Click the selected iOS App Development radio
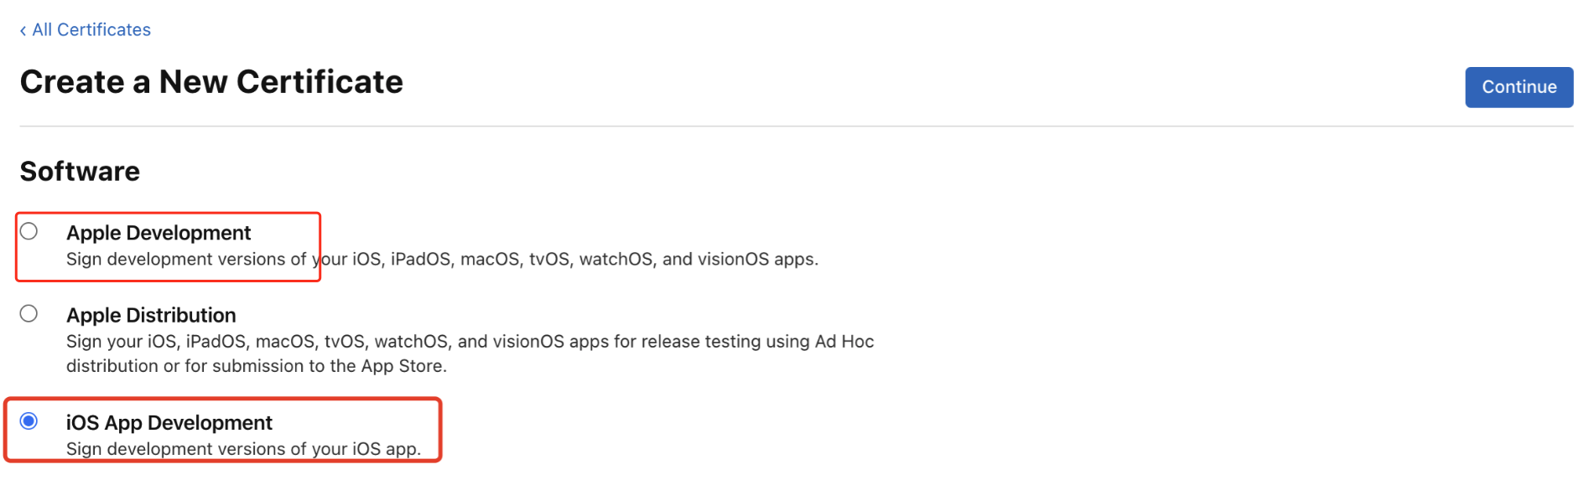 pos(29,421)
